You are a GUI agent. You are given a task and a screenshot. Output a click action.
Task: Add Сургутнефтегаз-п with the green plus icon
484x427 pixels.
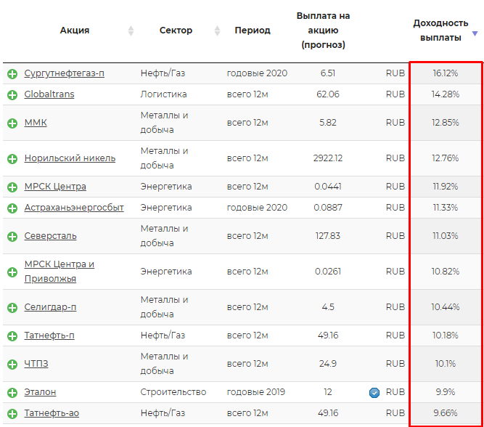click(12, 74)
